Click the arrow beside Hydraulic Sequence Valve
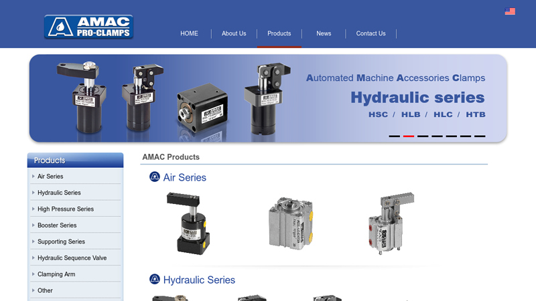This screenshot has width=536, height=301. click(x=33, y=258)
